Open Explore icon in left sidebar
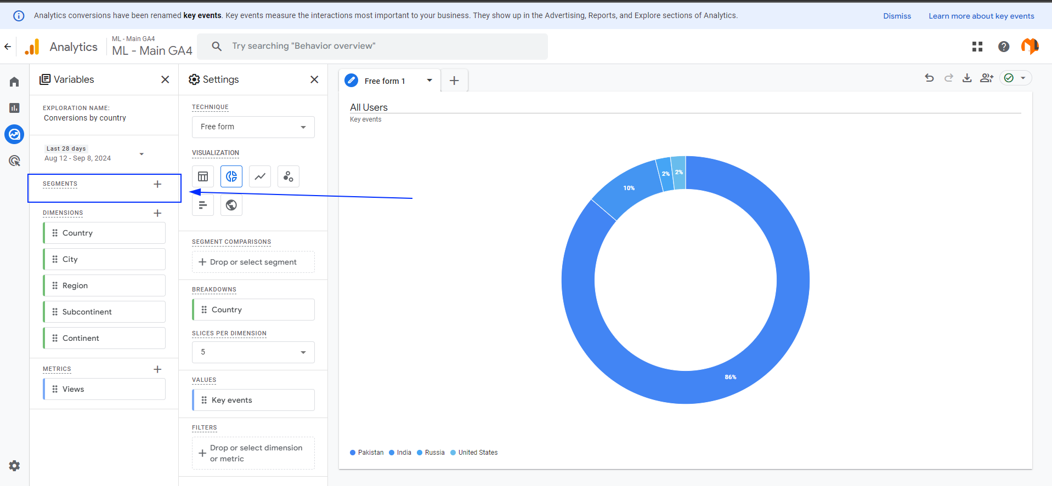The width and height of the screenshot is (1052, 486). coord(14,134)
